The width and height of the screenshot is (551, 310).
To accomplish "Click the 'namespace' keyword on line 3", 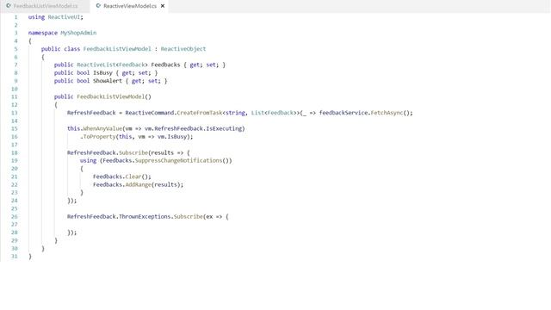I will click(x=42, y=33).
